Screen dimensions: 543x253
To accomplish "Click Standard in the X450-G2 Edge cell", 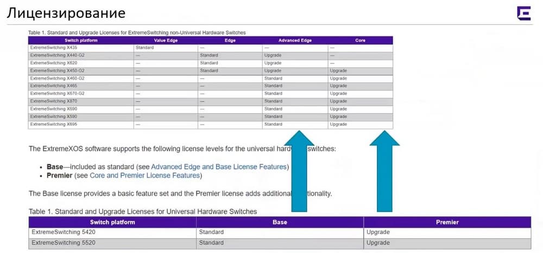I will [x=209, y=70].
